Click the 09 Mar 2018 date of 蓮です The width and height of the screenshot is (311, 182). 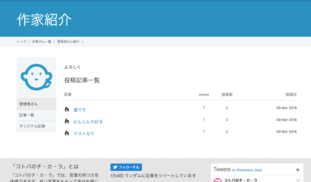click(x=287, y=108)
